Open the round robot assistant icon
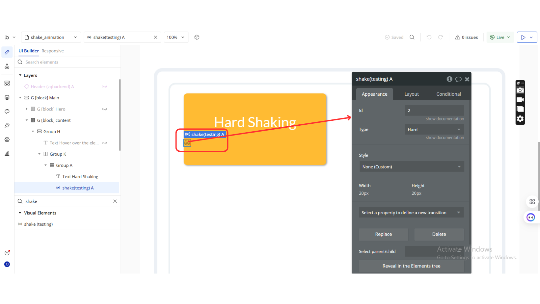 tap(531, 217)
